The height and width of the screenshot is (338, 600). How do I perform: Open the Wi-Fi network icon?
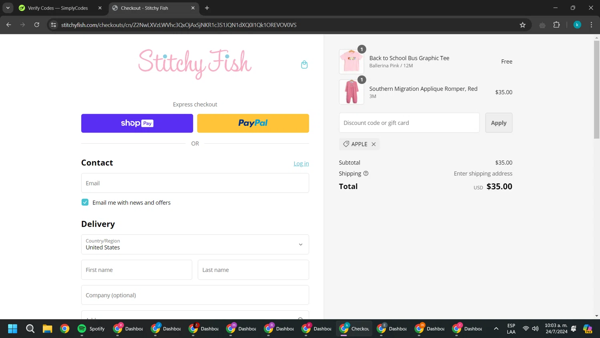click(x=526, y=329)
